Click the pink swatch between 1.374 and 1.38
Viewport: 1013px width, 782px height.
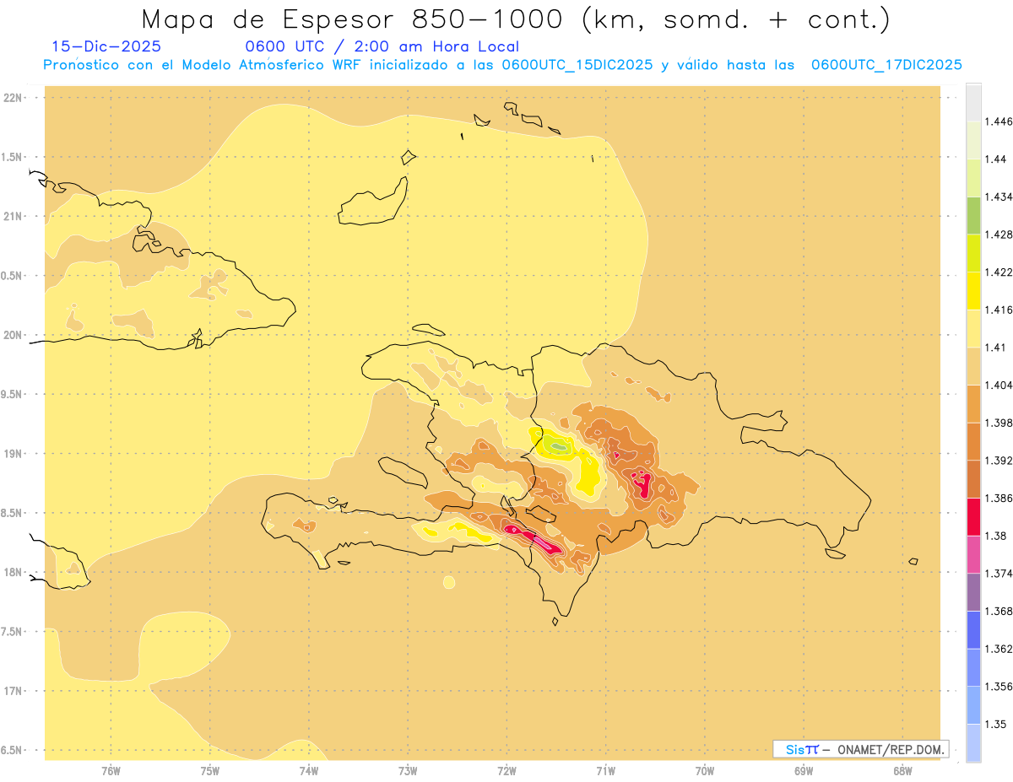973,554
